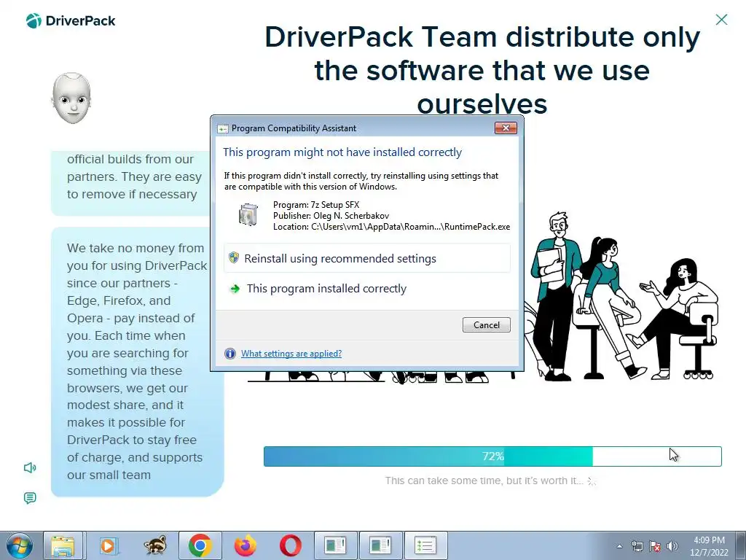
Task: Choose Reinstall using recommended settings
Action: 367,258
